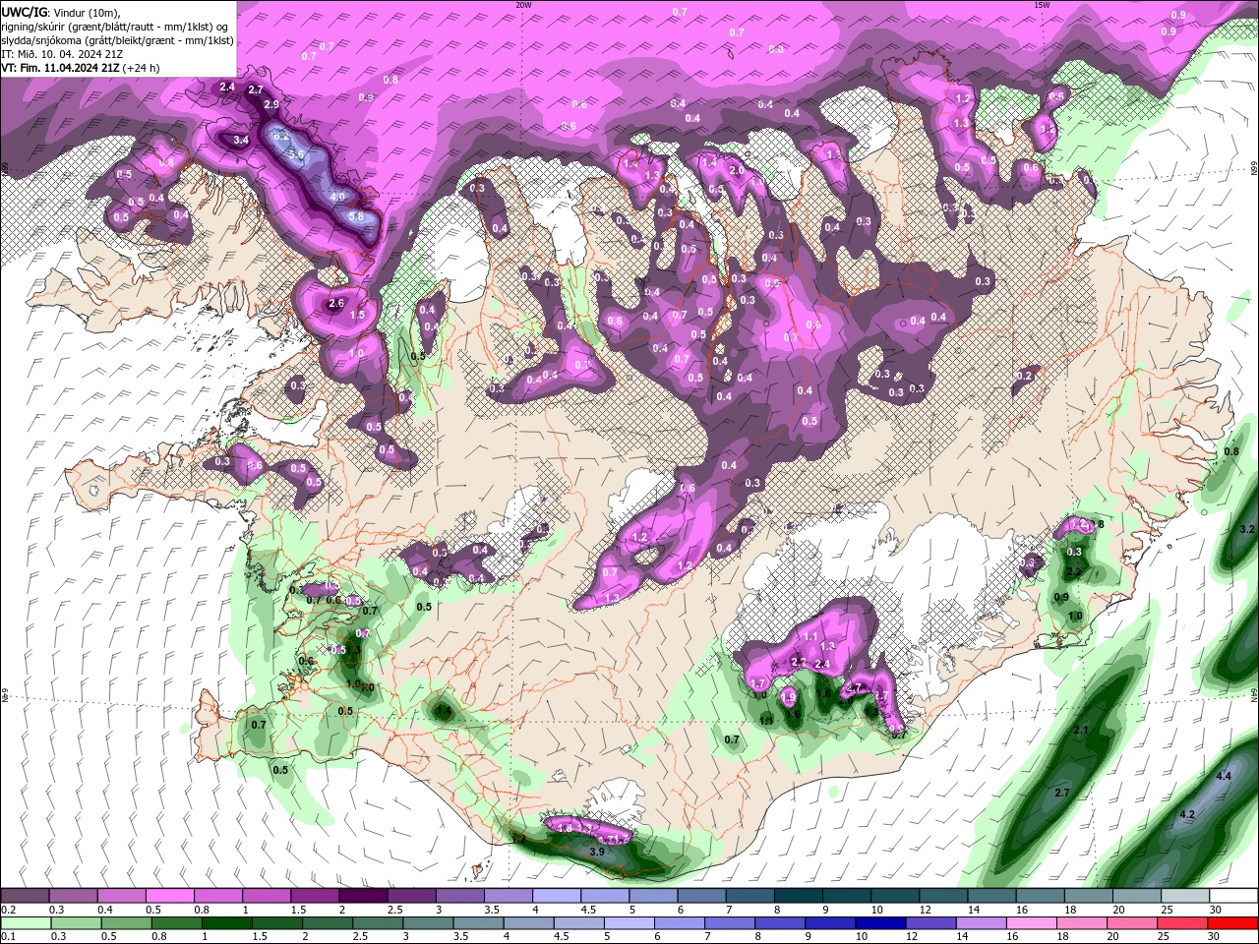Image resolution: width=1259 pixels, height=944 pixels.
Task: Click the 3.4 snowfall value
Action: pyautogui.click(x=241, y=141)
